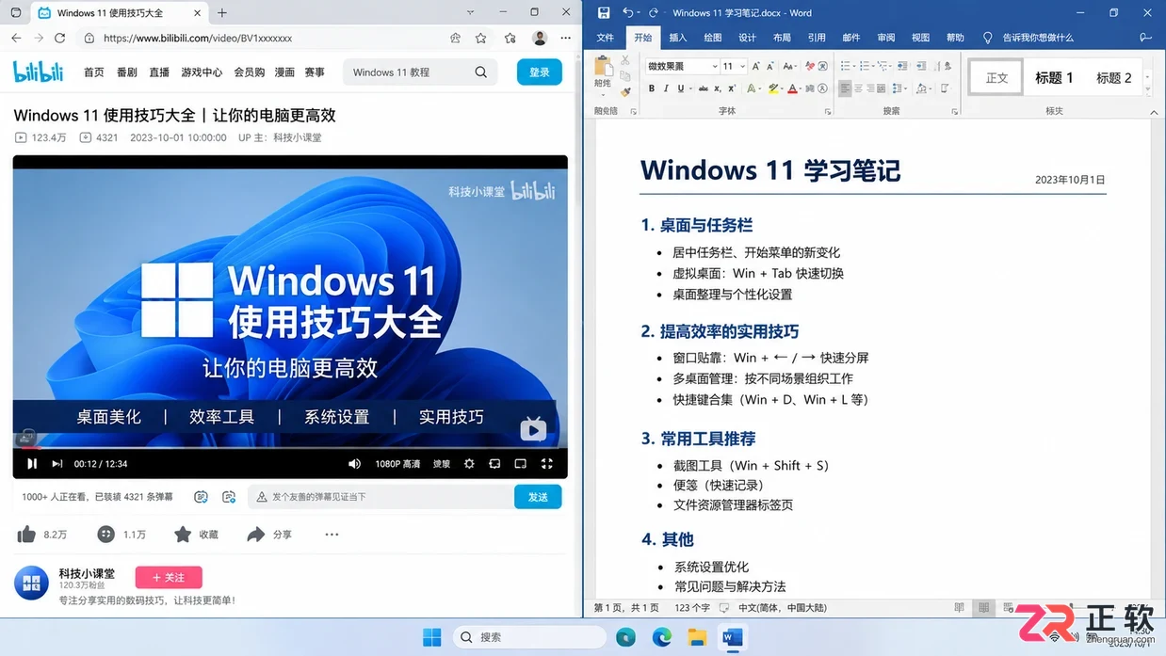Skip to next video in player
This screenshot has width=1166, height=656.
point(57,464)
